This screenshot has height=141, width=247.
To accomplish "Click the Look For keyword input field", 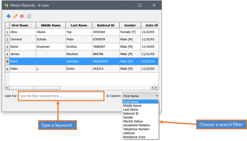I will tap(61, 96).
